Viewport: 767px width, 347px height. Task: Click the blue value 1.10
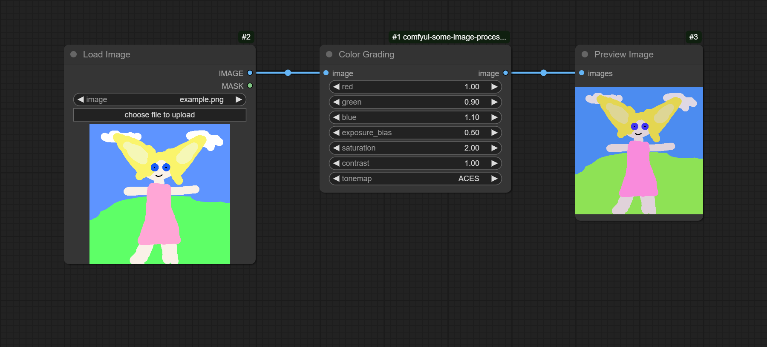[472, 117]
